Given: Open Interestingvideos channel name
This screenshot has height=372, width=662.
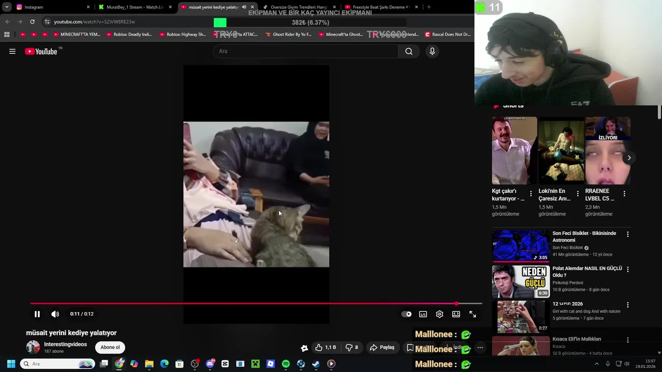Looking at the screenshot, I should point(65,344).
